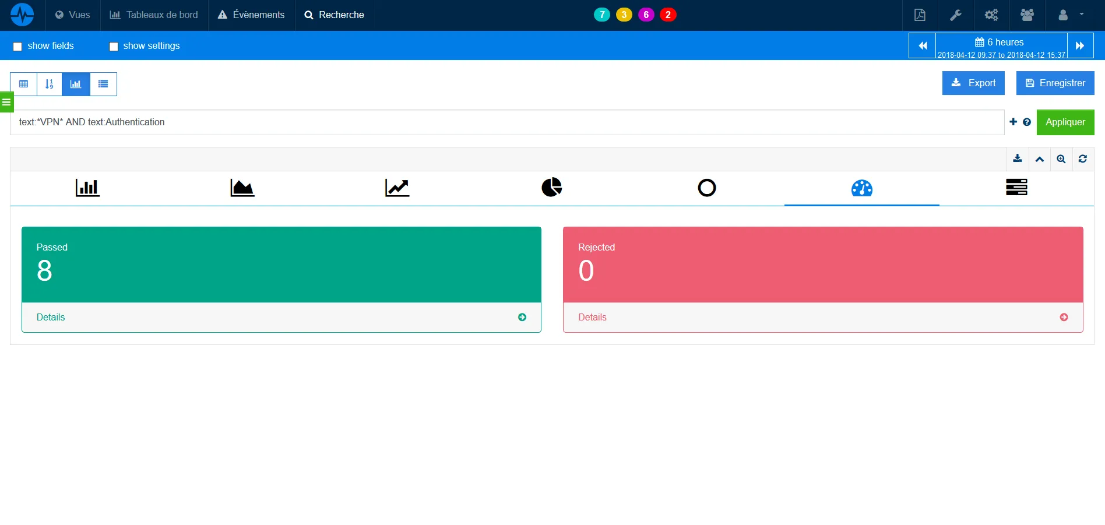Click into the search query input field
The image size is (1105, 525).
click(x=507, y=122)
